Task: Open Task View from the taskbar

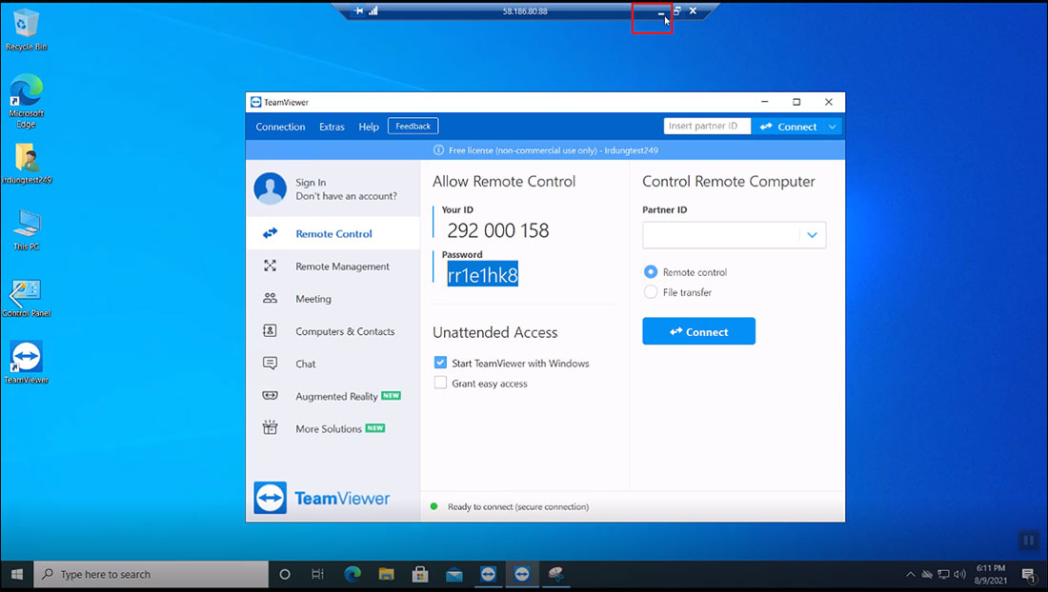Action: pyautogui.click(x=317, y=574)
